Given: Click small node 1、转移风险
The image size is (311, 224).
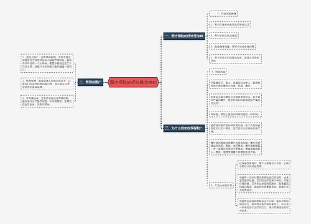Looking at the screenshot, I should [x=218, y=72].
